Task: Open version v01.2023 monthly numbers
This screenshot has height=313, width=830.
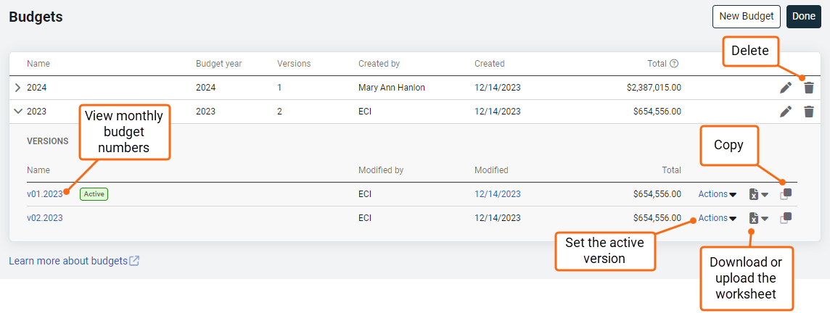Action: pos(45,194)
